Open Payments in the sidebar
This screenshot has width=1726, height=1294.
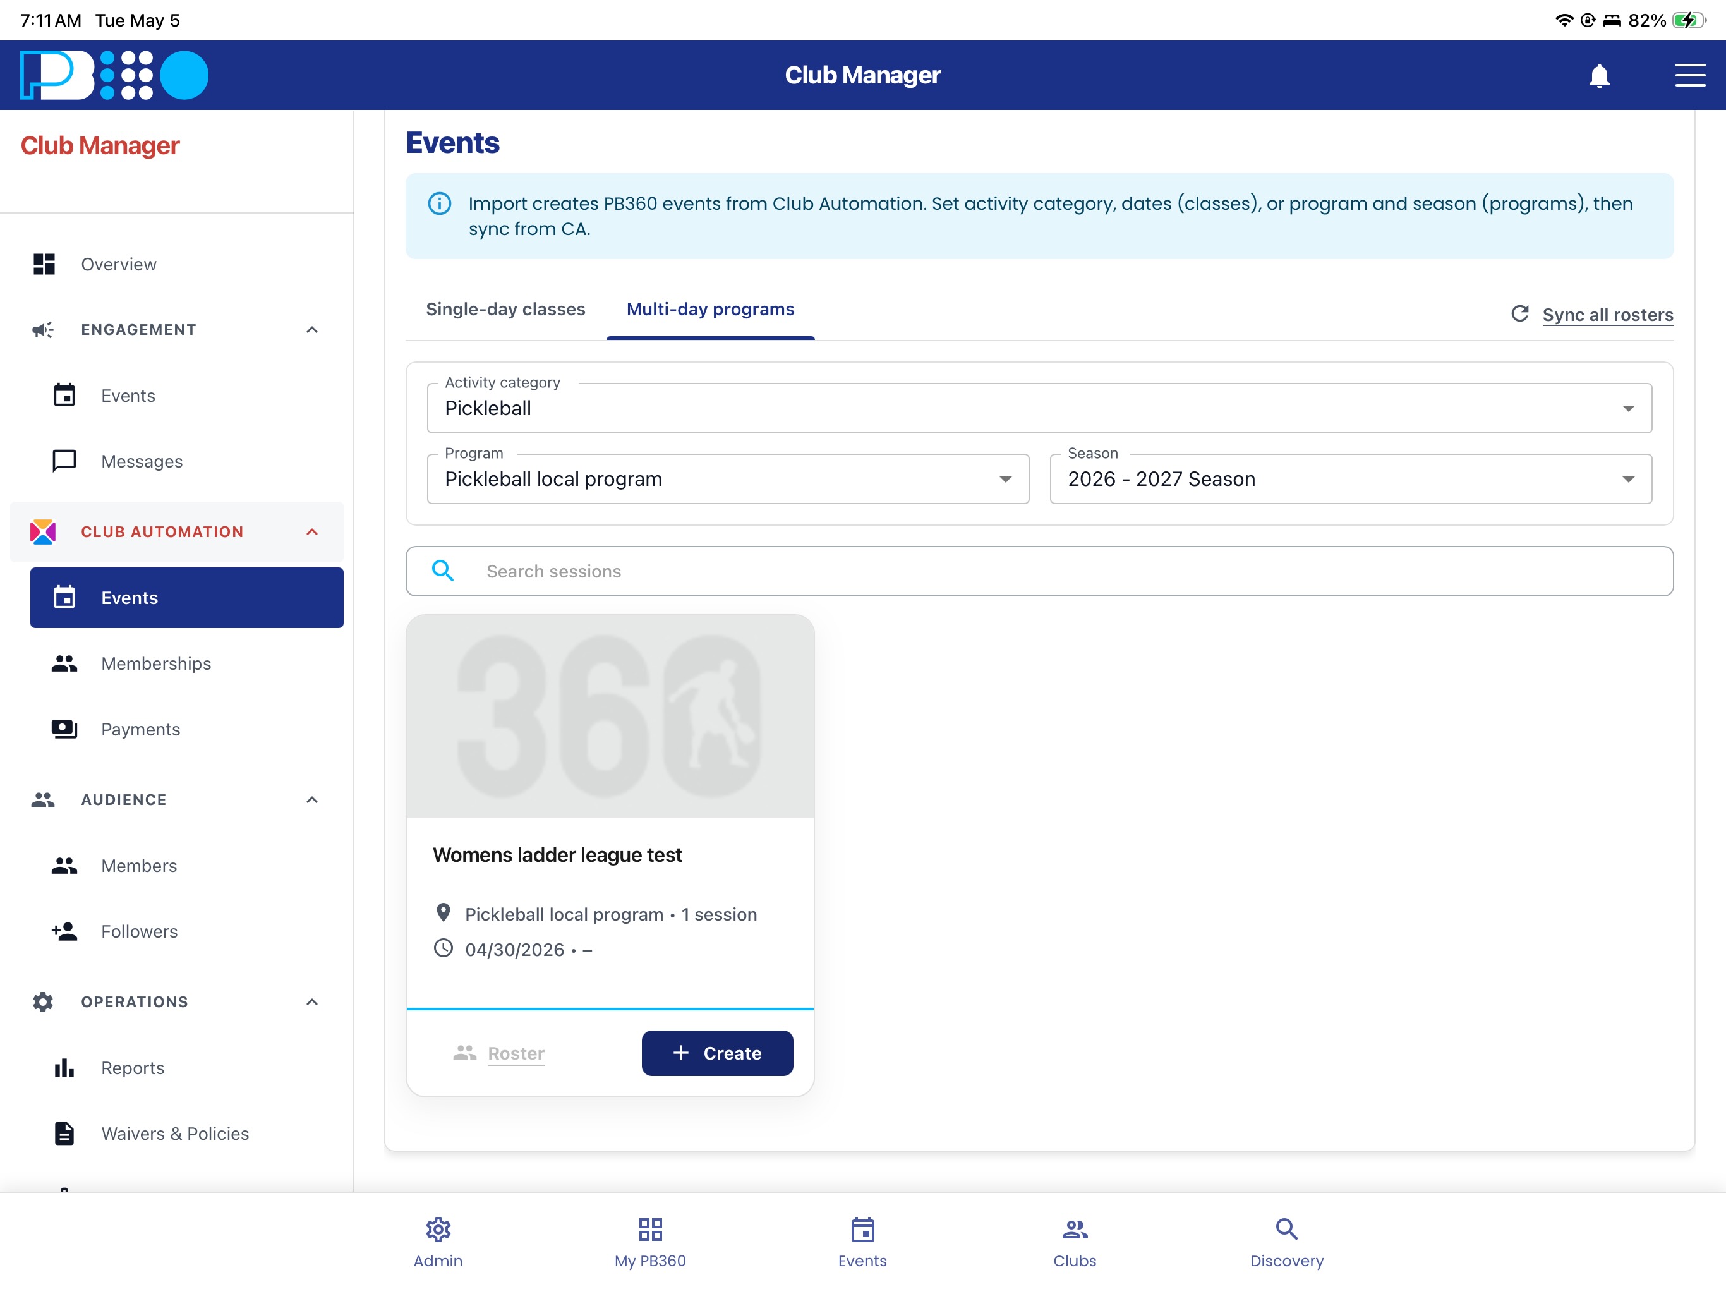tap(186, 729)
